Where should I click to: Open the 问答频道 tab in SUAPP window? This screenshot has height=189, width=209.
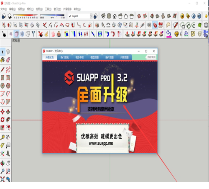pyautogui.click(x=125, y=57)
